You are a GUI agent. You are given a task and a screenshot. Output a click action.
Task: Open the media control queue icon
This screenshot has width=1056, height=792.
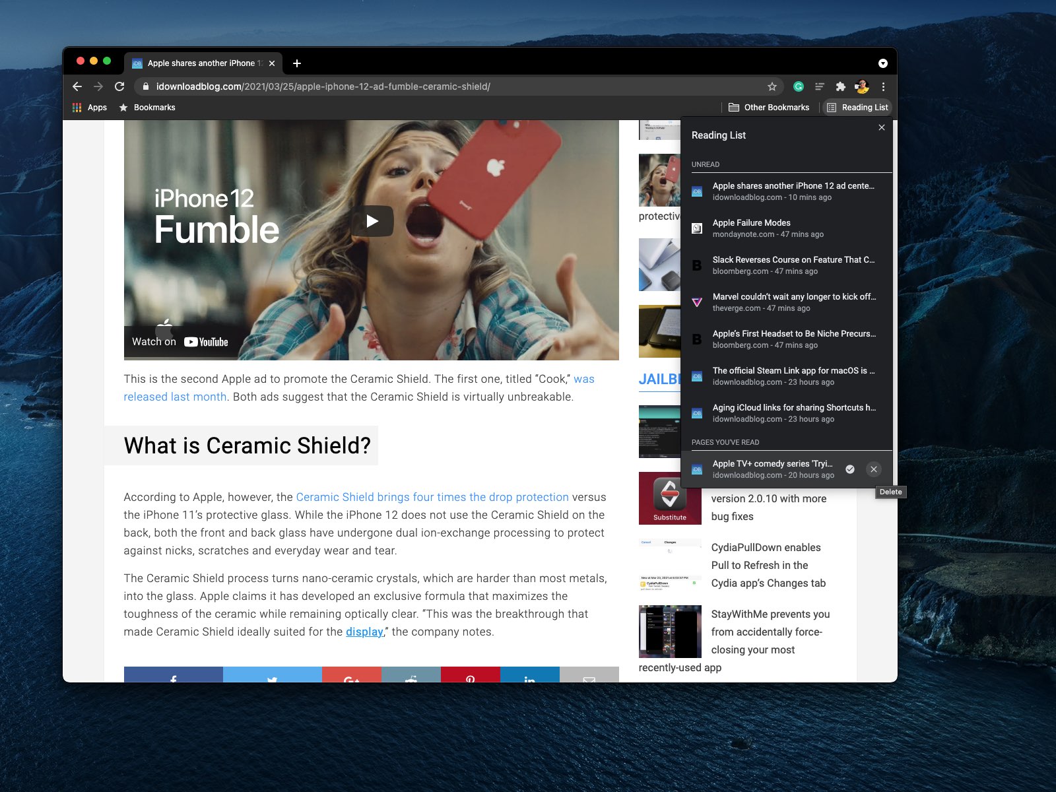820,86
